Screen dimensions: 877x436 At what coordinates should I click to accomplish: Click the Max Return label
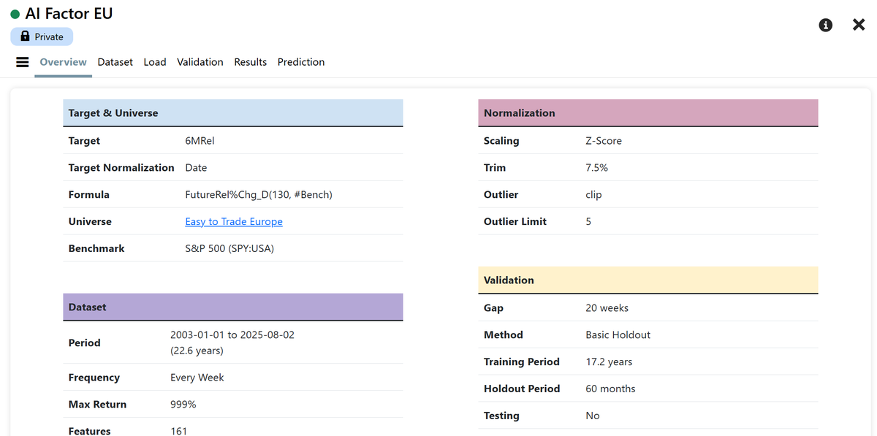(98, 405)
